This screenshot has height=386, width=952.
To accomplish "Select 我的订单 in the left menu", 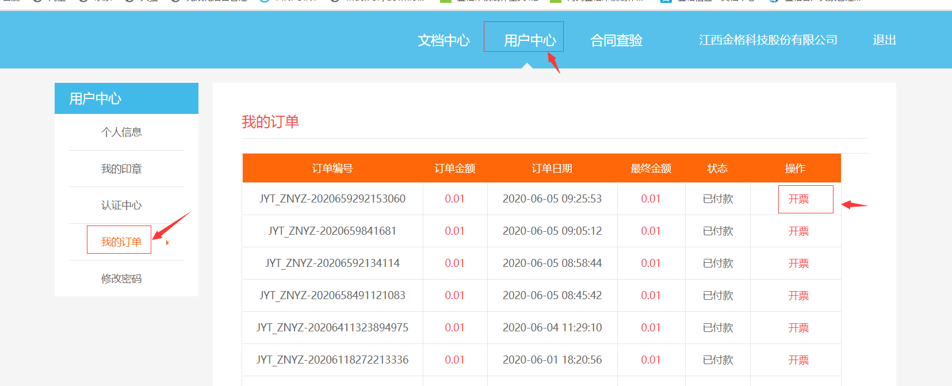I will click(121, 242).
